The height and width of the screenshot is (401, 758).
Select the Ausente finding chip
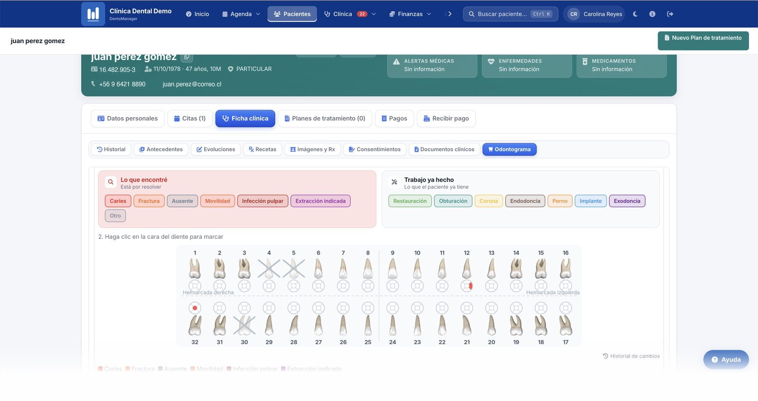click(182, 201)
